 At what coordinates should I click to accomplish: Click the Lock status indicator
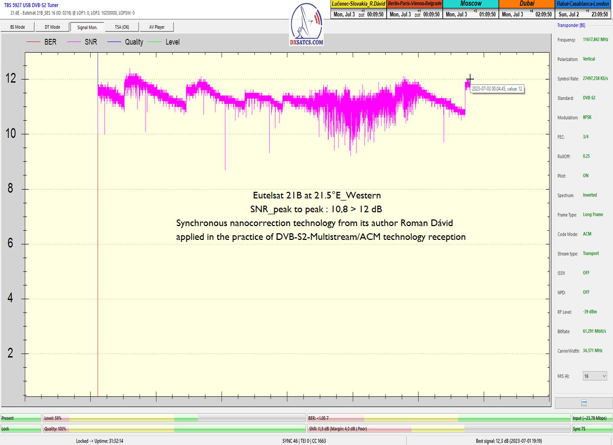(20, 429)
